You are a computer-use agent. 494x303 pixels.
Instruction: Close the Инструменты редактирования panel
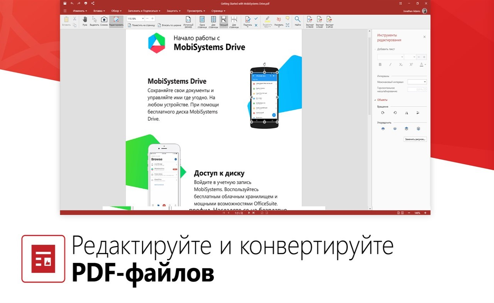(425, 37)
